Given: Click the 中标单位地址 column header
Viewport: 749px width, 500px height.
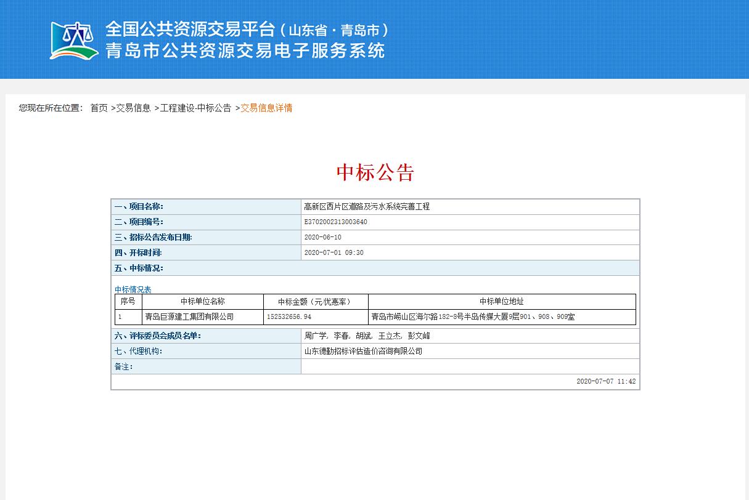Looking at the screenshot, I should tap(501, 302).
